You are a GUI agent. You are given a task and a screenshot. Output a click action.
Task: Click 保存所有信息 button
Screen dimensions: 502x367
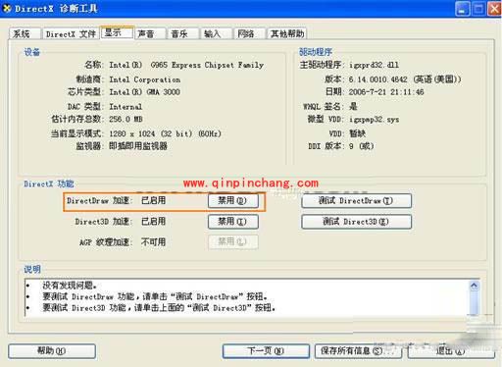tap(358, 351)
